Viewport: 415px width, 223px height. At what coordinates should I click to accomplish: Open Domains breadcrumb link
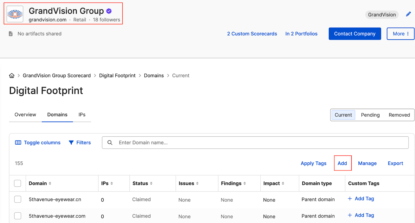[x=154, y=76]
